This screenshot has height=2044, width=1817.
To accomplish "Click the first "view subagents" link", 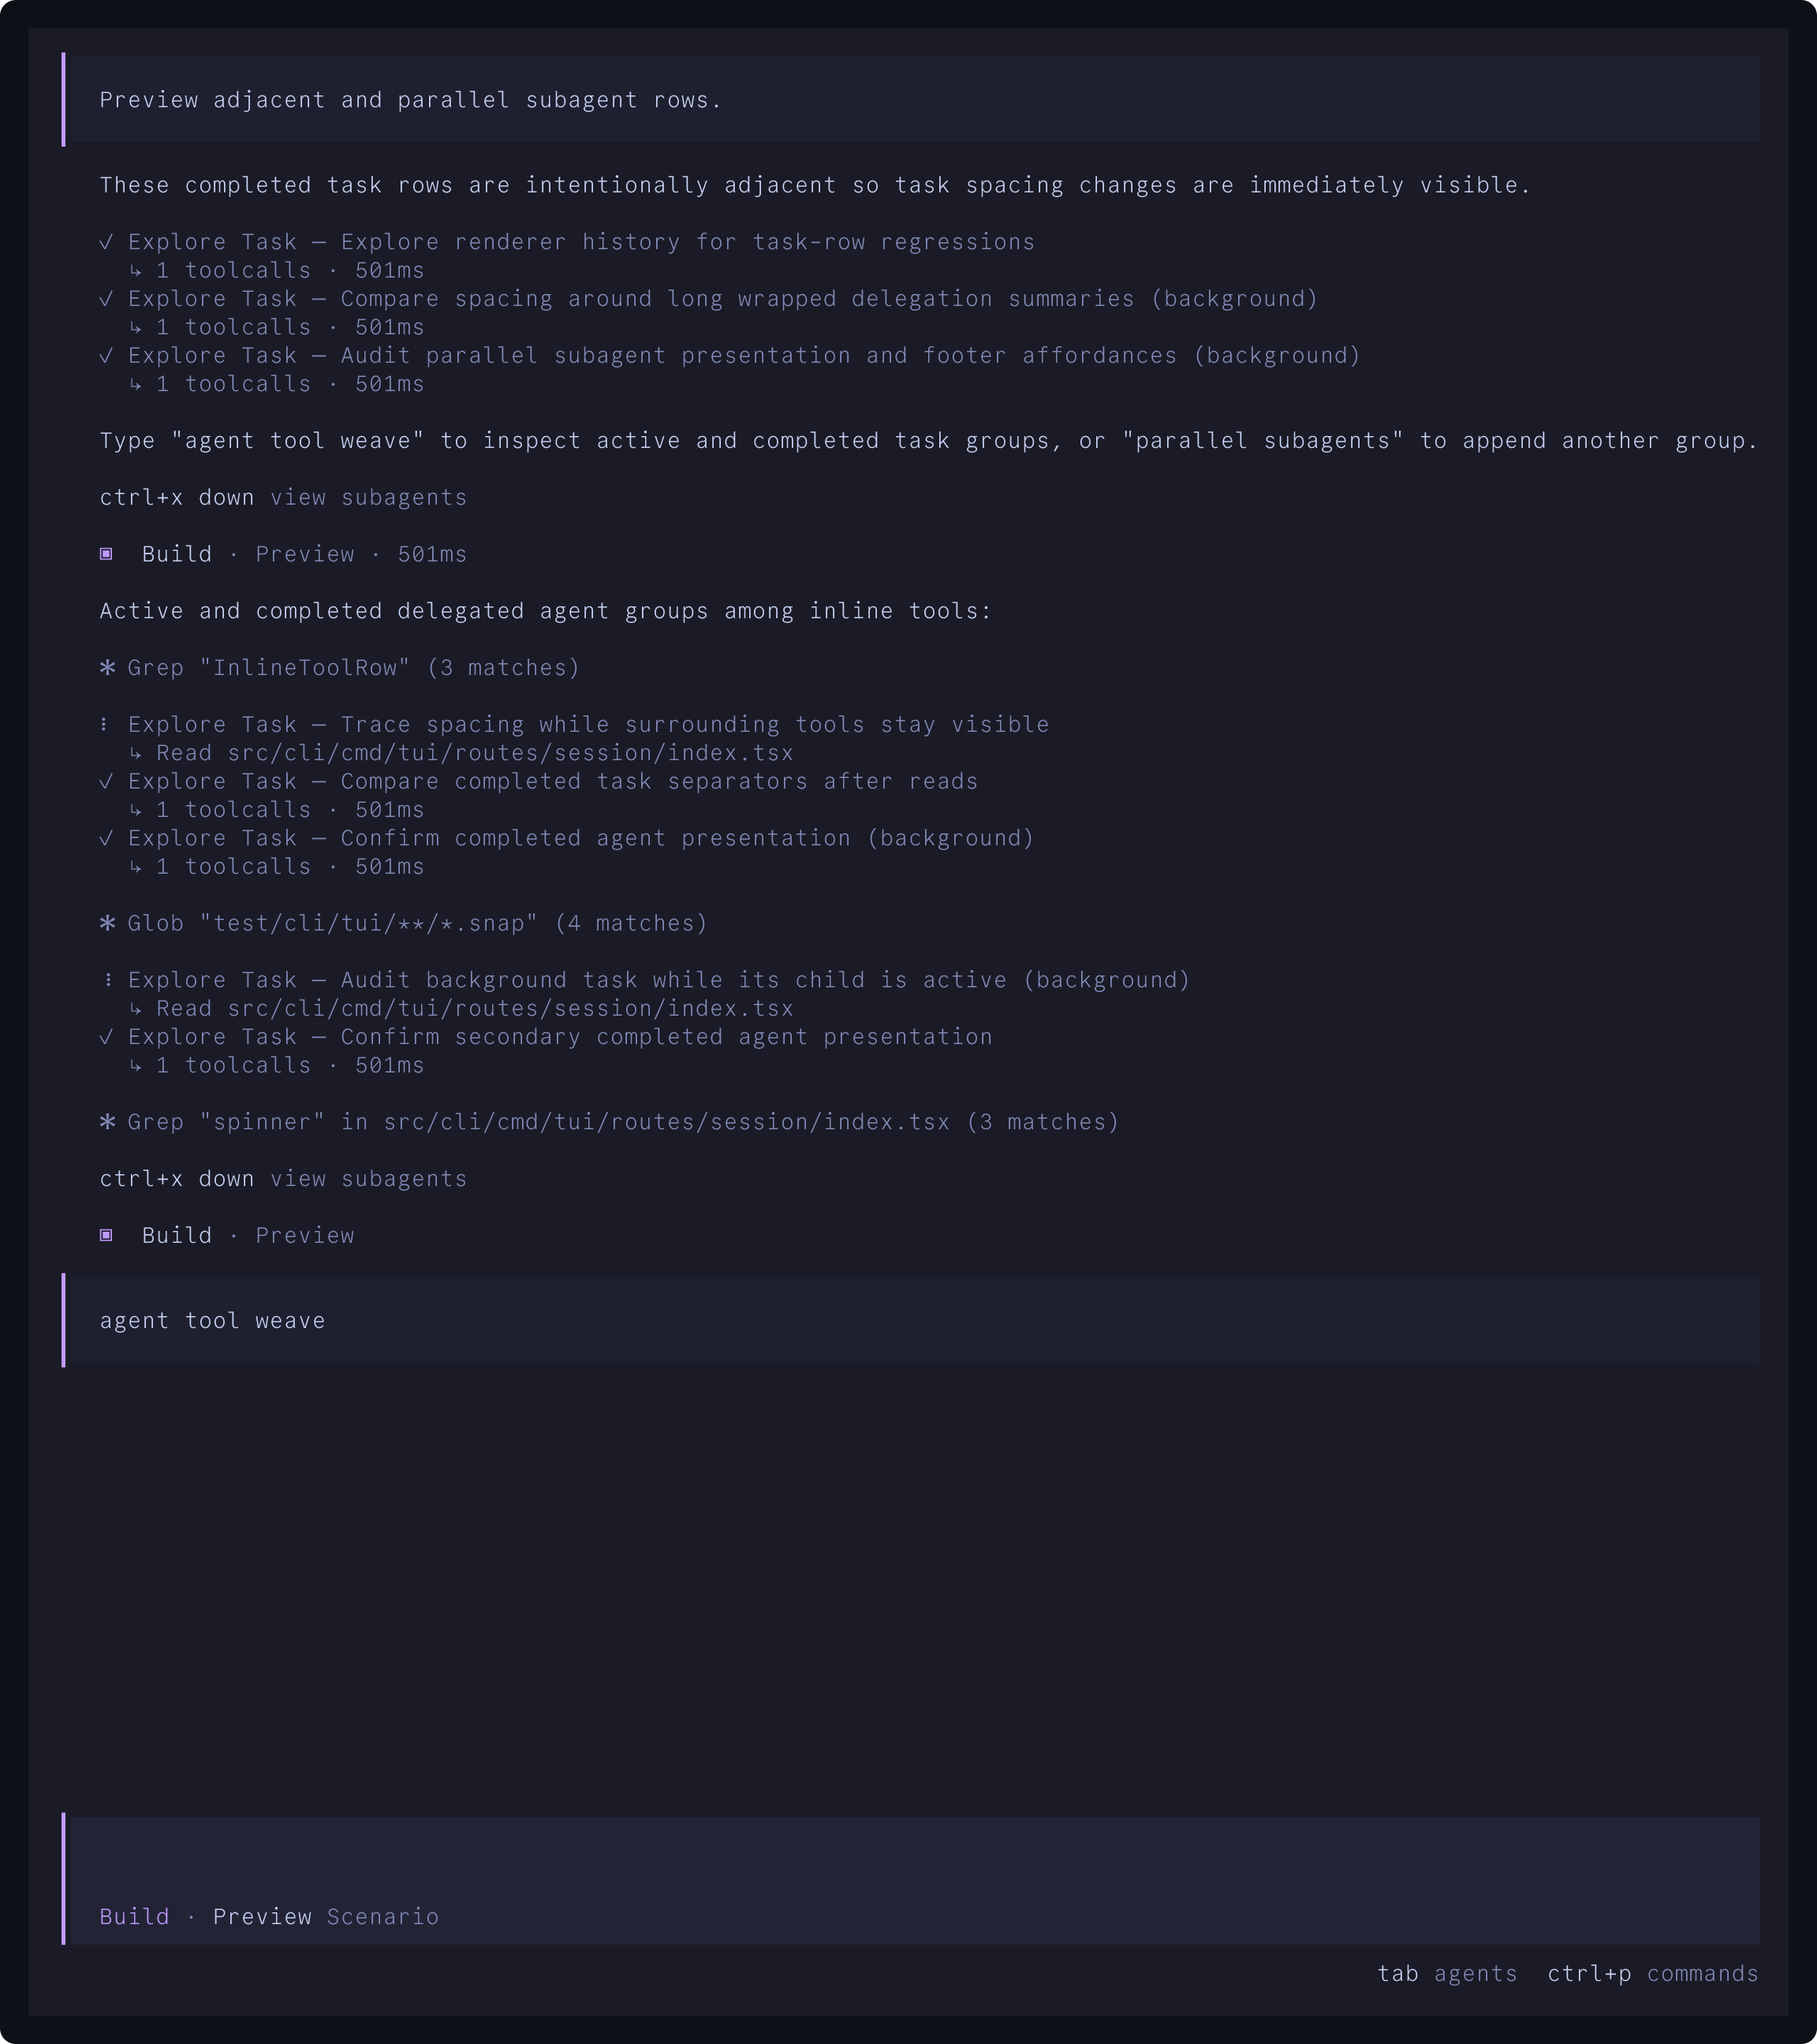I will (369, 497).
